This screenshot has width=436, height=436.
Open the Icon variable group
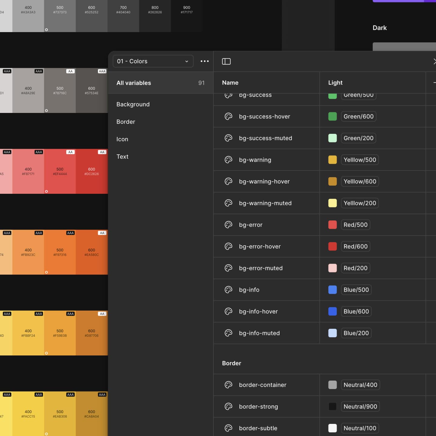122,139
